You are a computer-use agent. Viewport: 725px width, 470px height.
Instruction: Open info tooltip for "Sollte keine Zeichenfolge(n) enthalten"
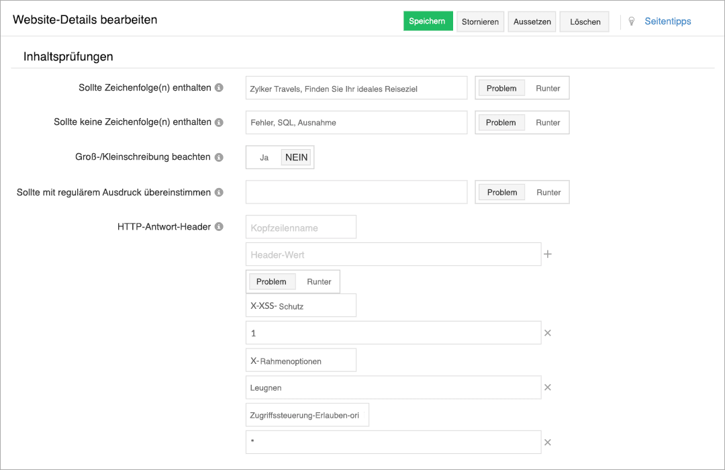219,122
